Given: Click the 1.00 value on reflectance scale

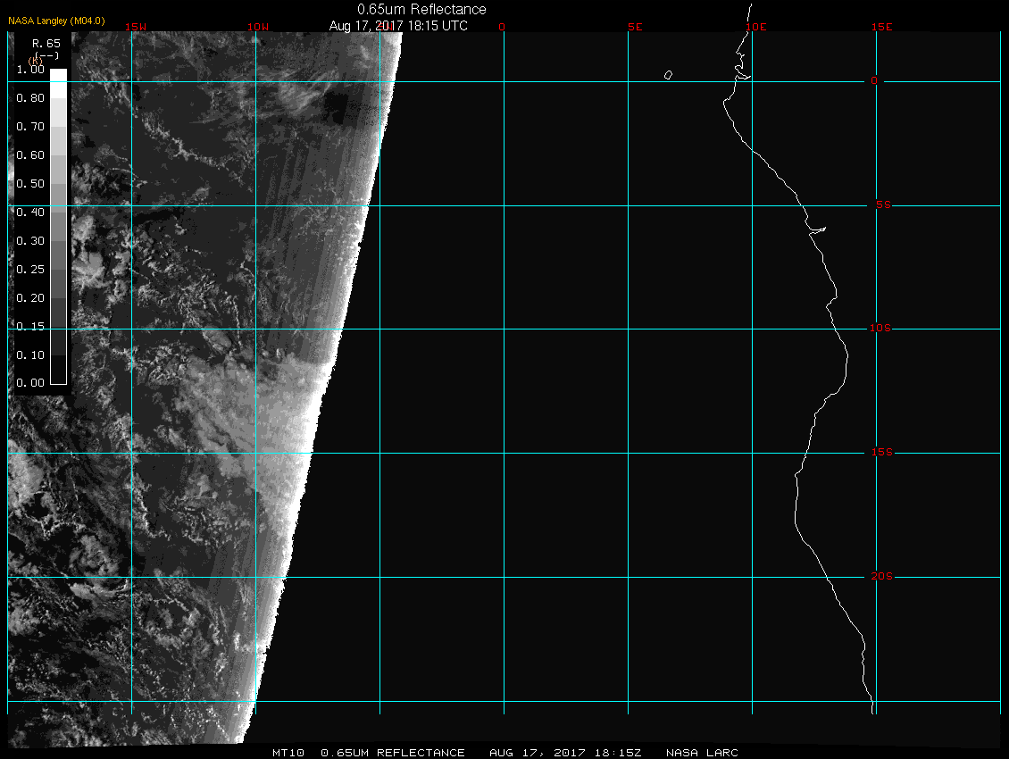Looking at the screenshot, I should [x=30, y=70].
